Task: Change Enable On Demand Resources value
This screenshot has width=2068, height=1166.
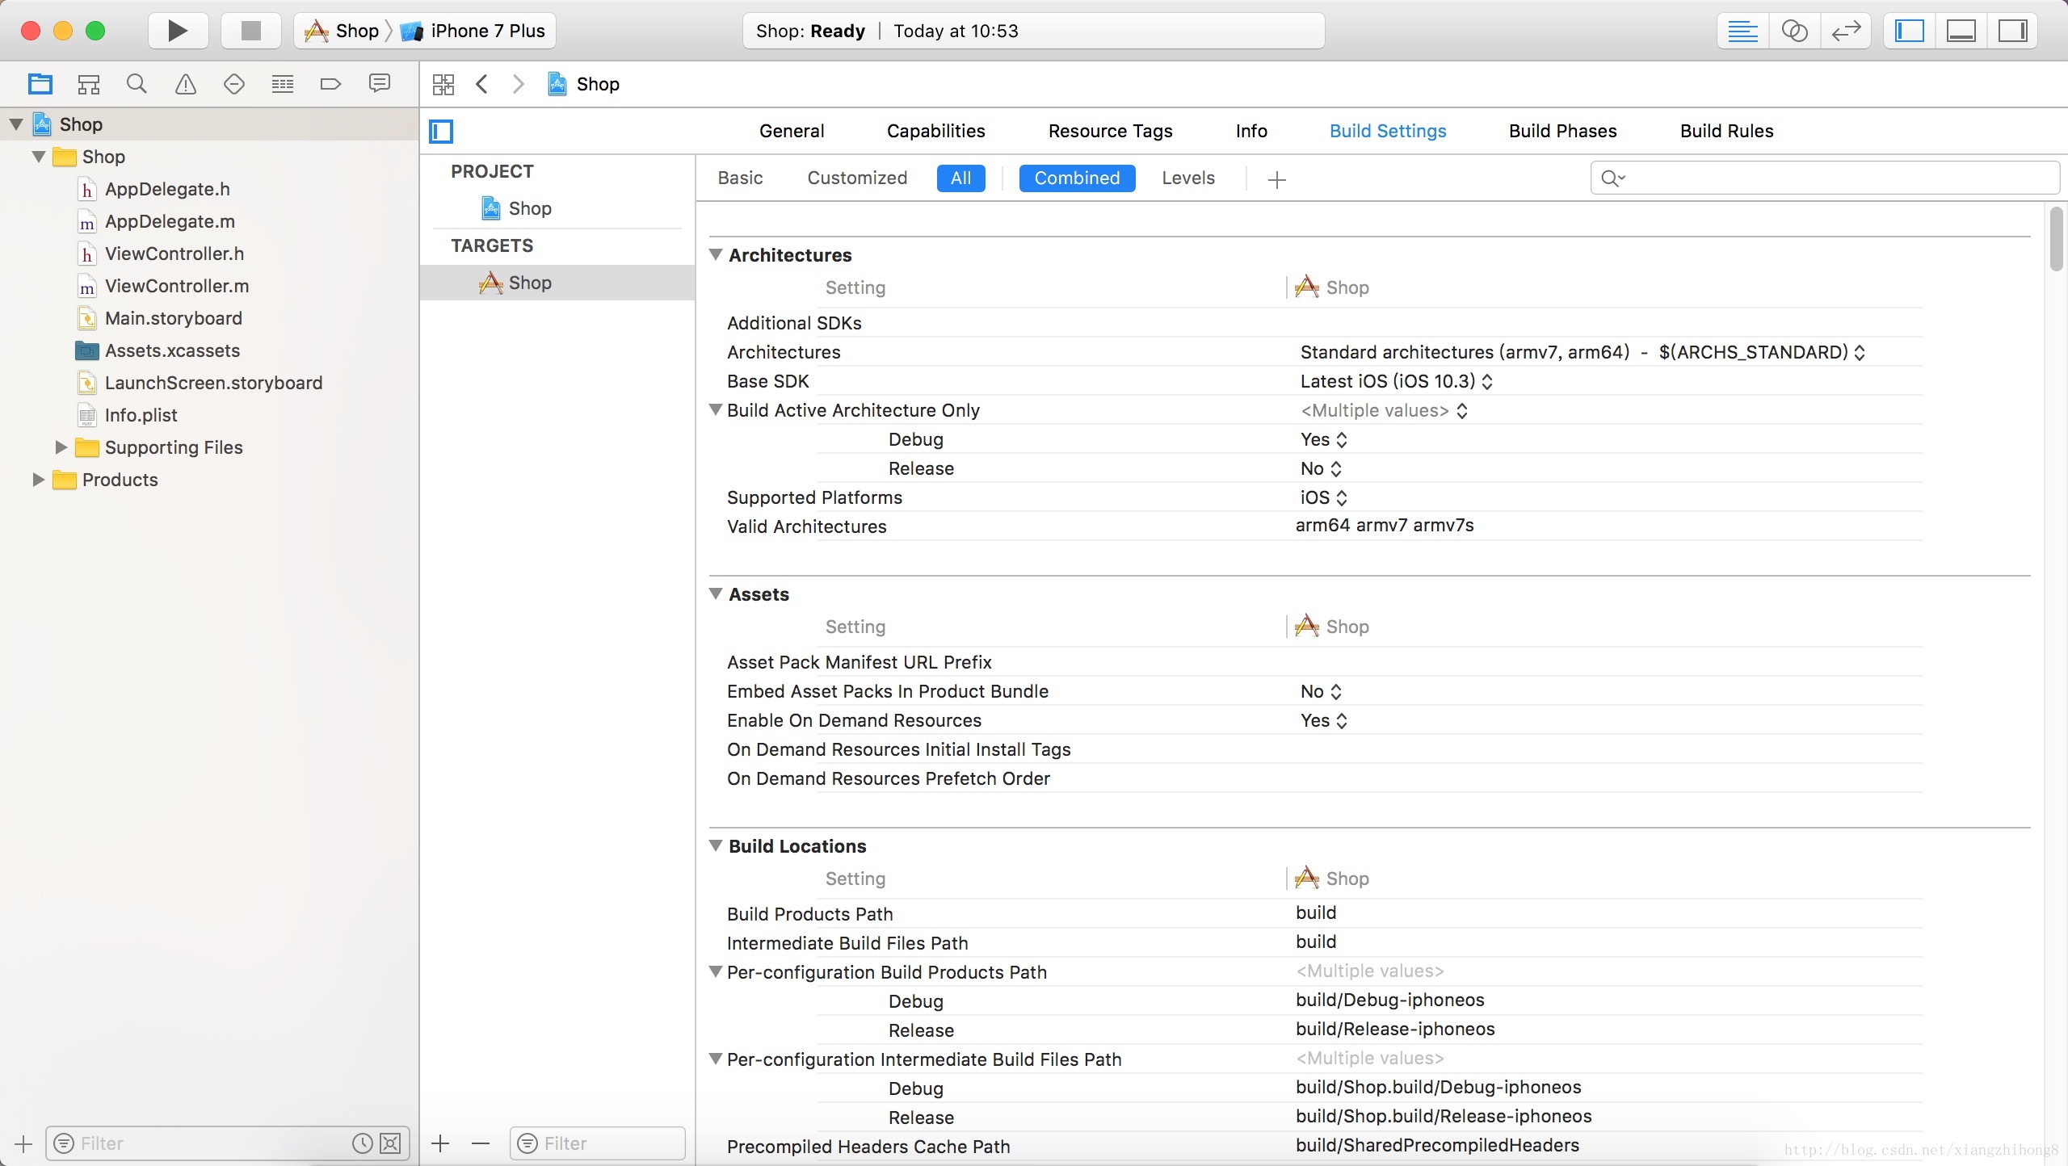Action: coord(1324,720)
